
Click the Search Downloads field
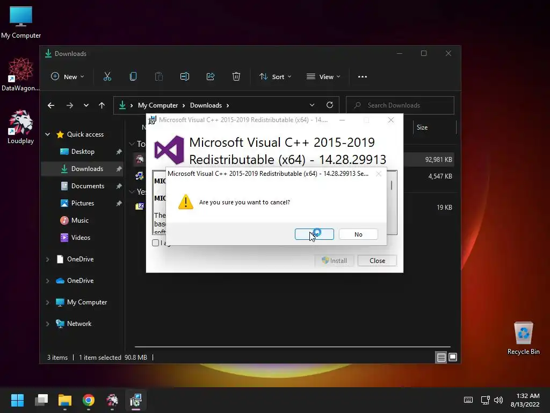[400, 105]
